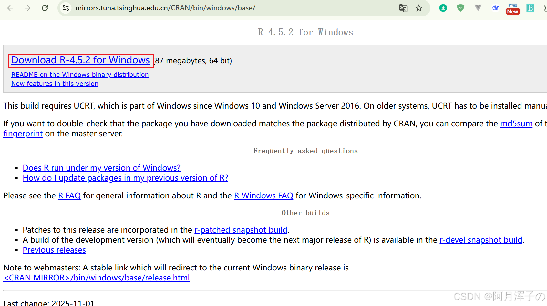This screenshot has width=547, height=306.
Task: Open the r-patched snapshot build link
Action: [241, 230]
